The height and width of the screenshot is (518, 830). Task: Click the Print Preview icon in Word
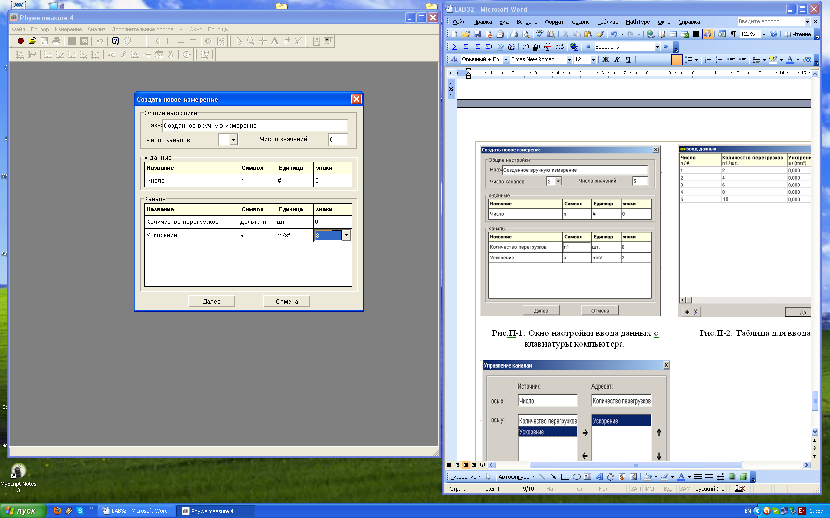[x=526, y=34]
